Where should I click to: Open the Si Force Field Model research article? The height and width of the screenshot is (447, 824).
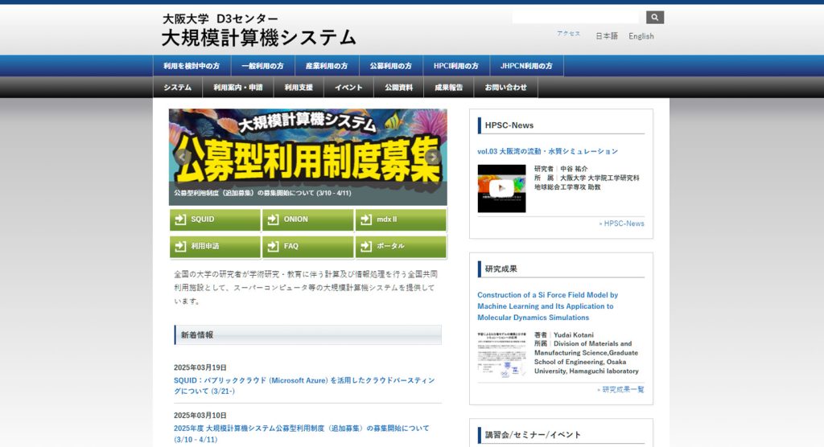547,306
